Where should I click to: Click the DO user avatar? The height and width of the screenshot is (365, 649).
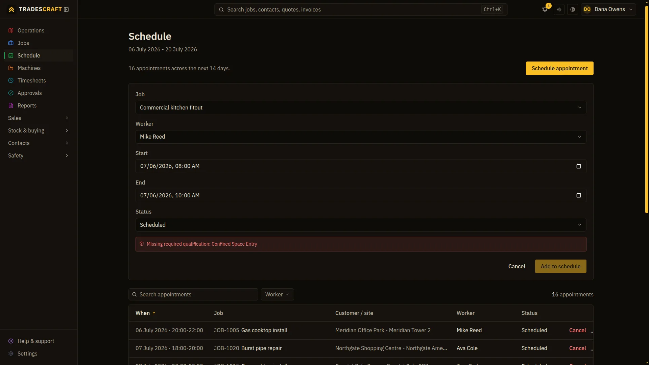pos(587,9)
